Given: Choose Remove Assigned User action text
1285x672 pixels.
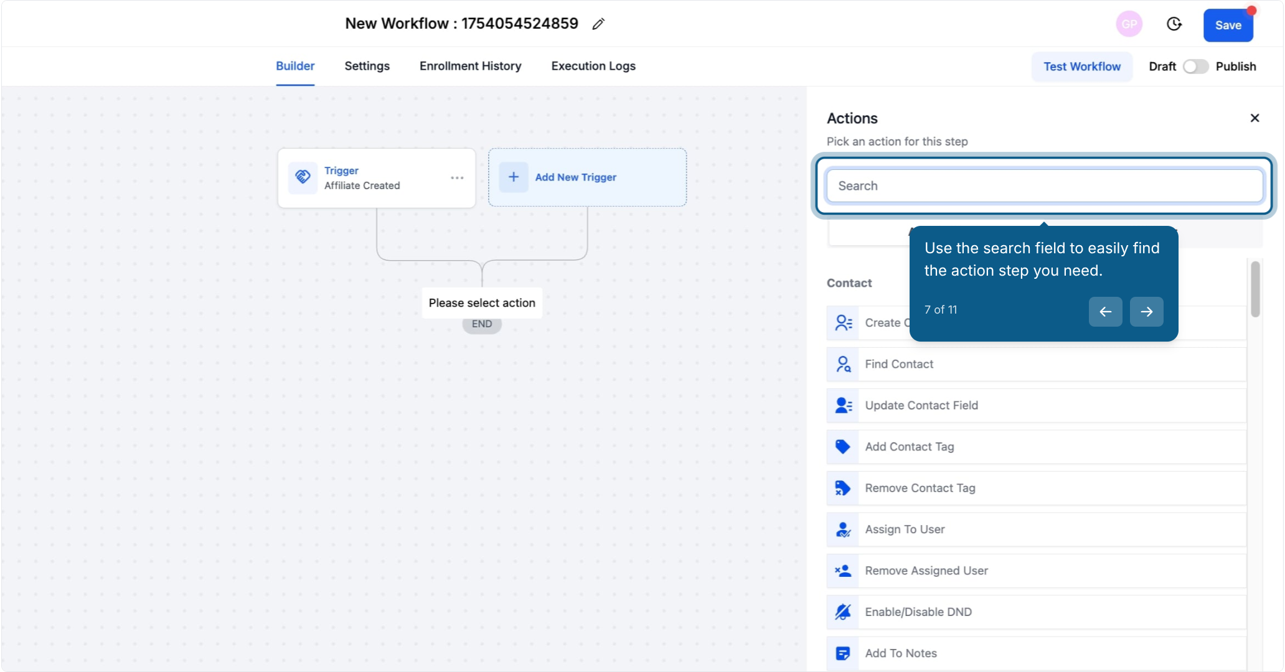Looking at the screenshot, I should (926, 571).
